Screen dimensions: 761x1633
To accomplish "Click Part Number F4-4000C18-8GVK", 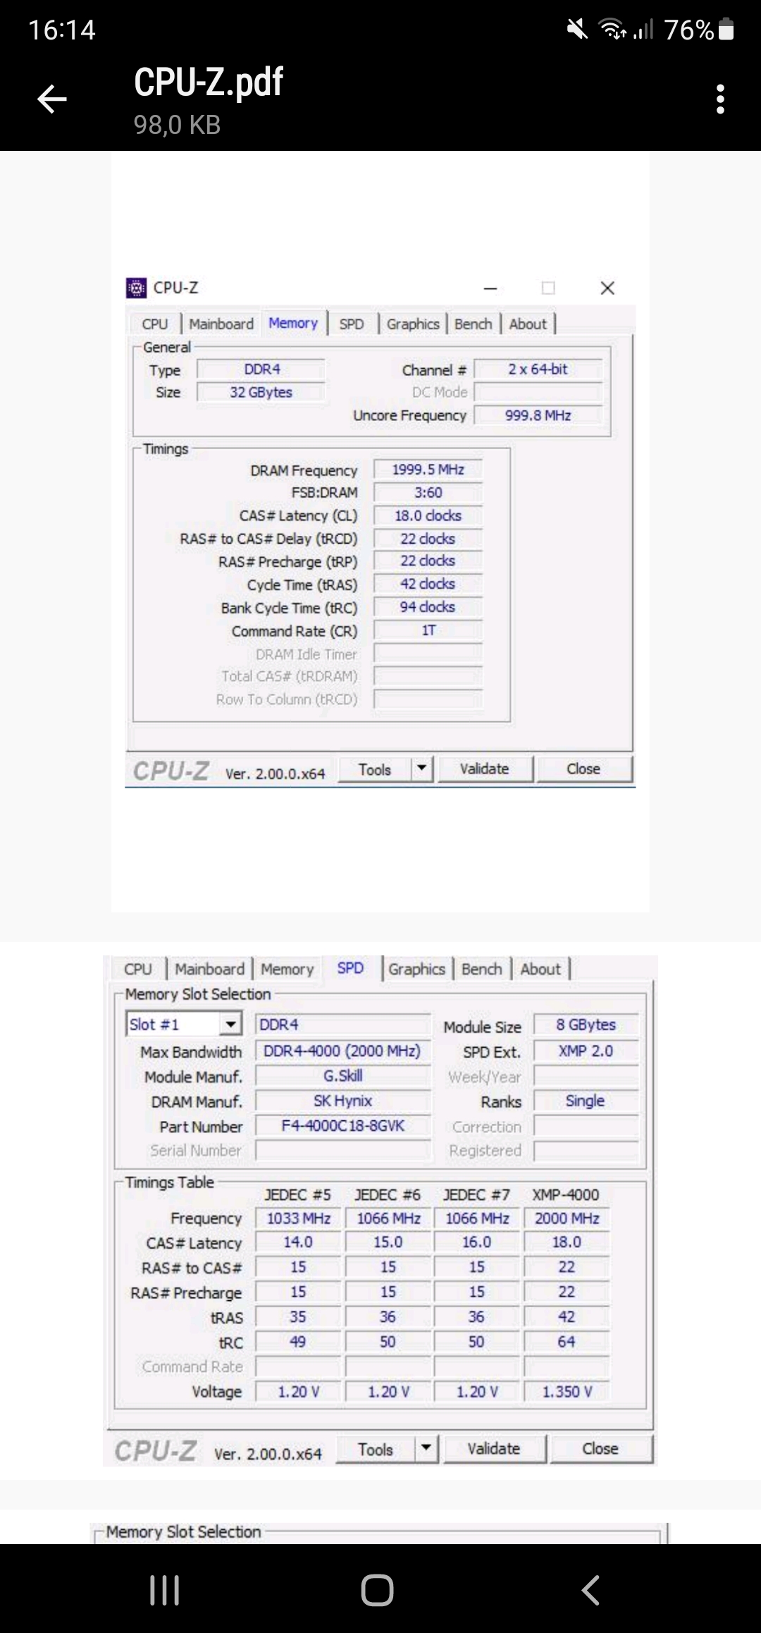I will click(342, 1125).
